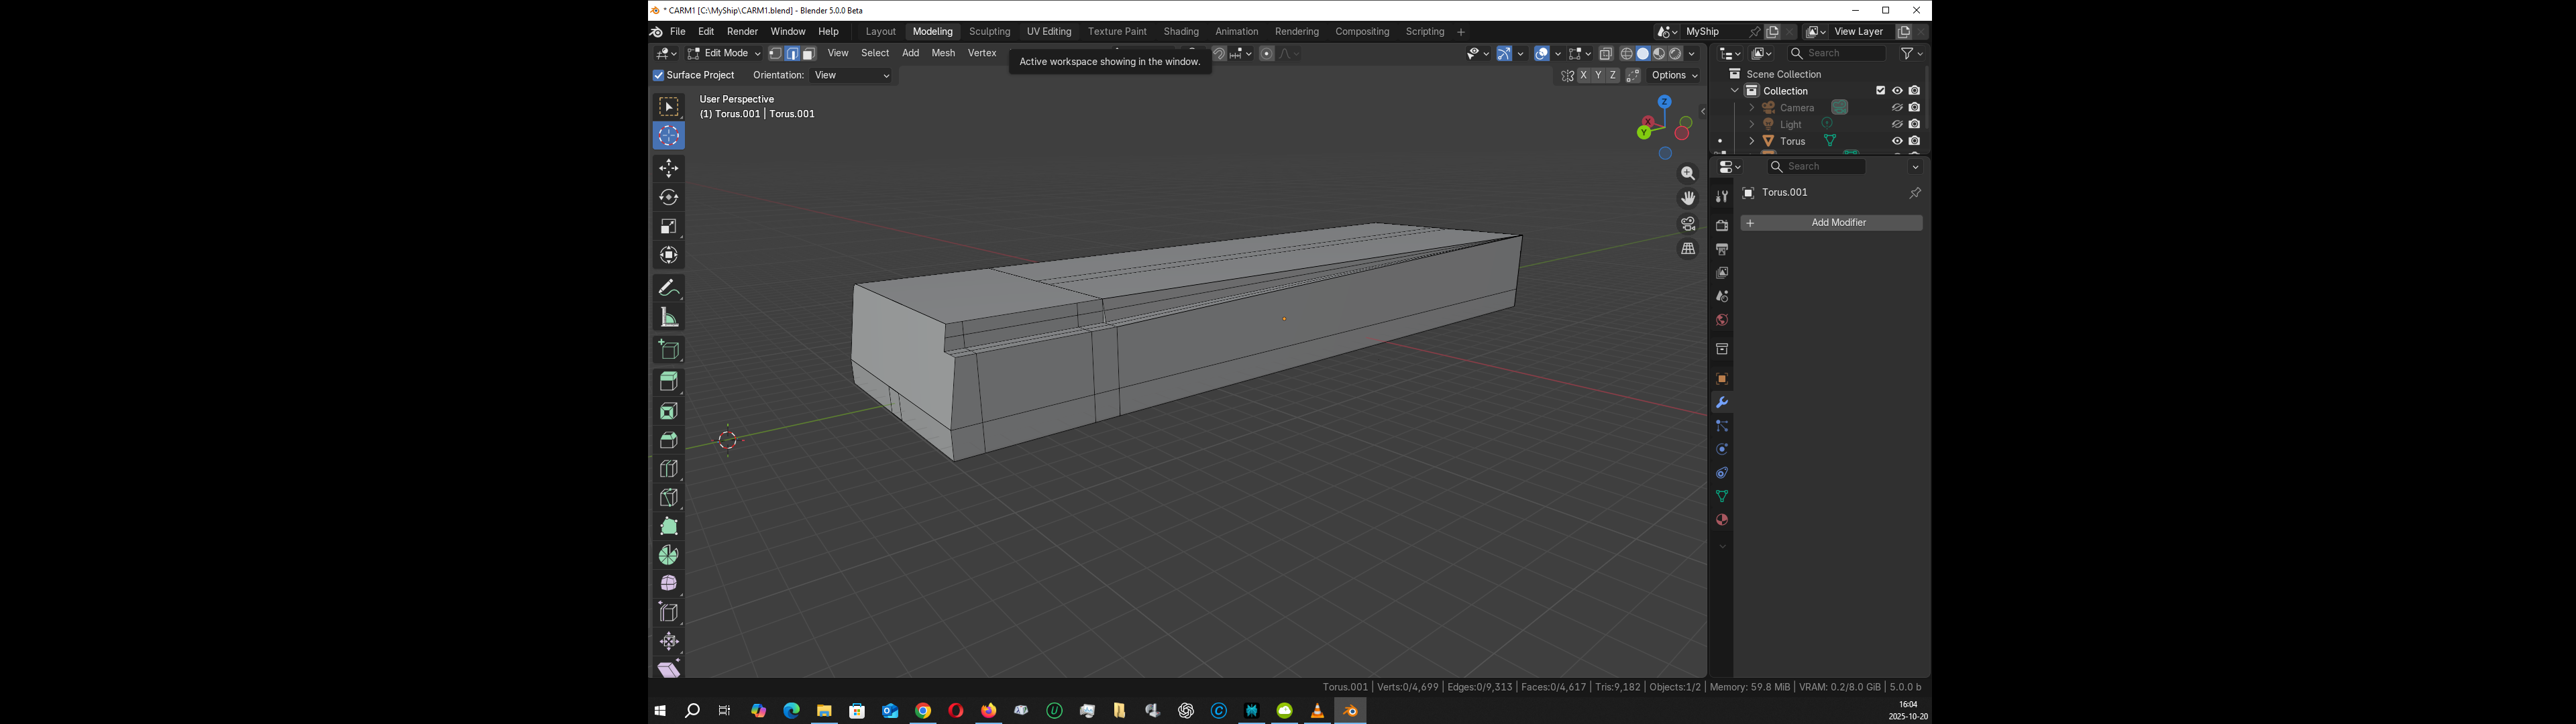Open the editor type dropdown in viewport
2576x724 pixels.
[666, 54]
